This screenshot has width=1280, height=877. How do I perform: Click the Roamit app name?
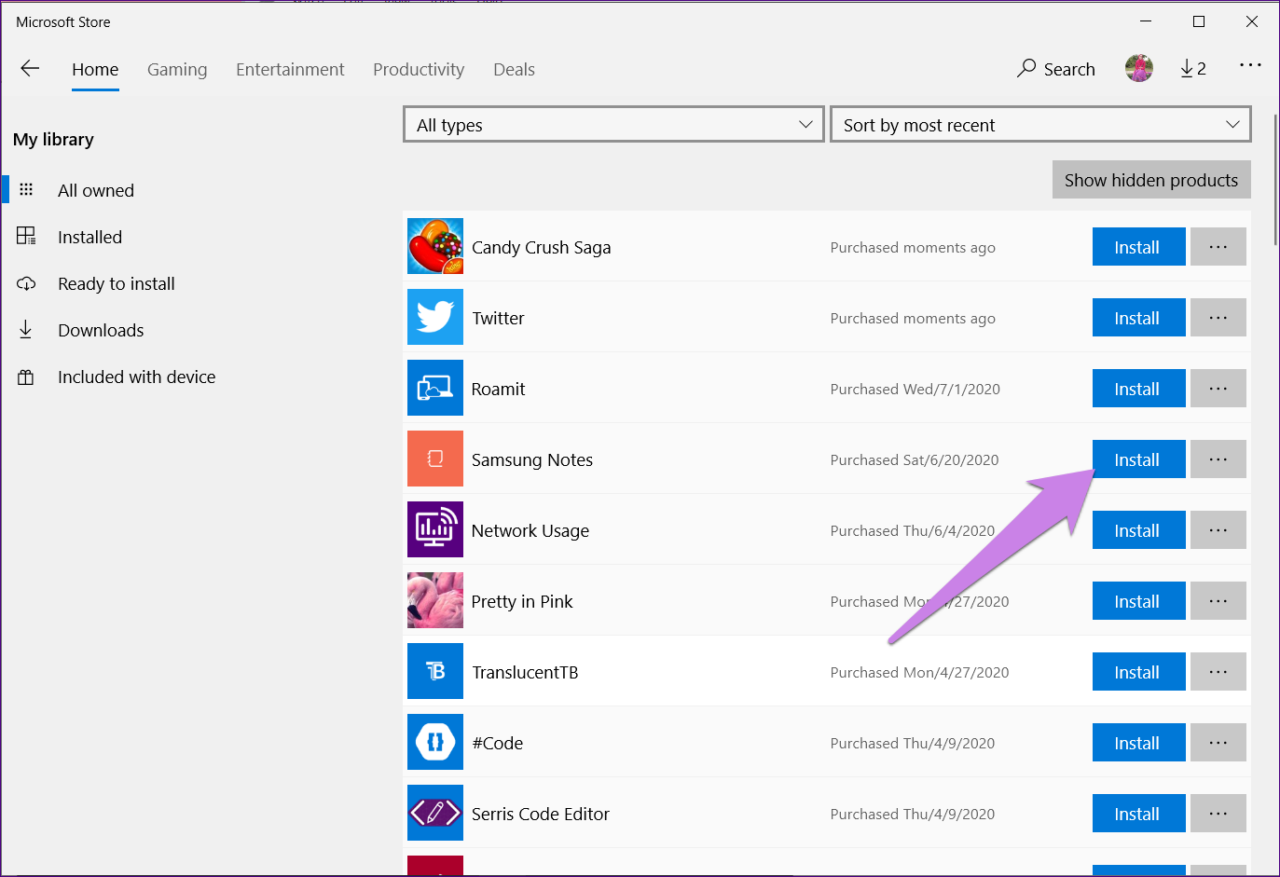498,390
